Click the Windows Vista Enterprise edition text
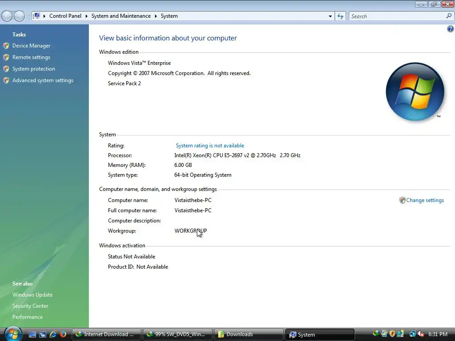Viewport: 455px width, 341px height. (139, 63)
